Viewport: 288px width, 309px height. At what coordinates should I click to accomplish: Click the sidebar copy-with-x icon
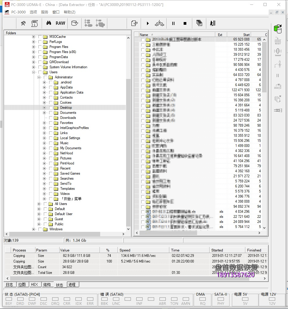tap(278, 99)
